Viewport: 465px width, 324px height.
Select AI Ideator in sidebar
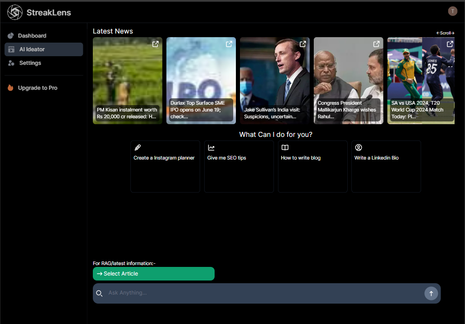click(x=32, y=49)
